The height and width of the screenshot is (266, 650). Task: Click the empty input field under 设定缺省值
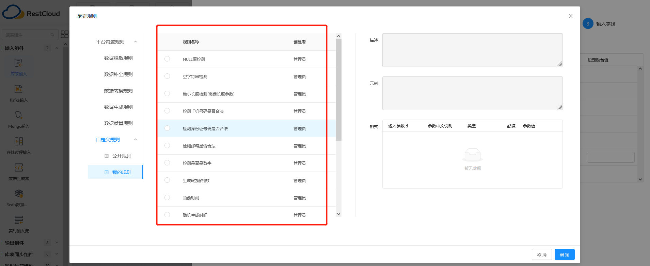pyautogui.click(x=611, y=157)
